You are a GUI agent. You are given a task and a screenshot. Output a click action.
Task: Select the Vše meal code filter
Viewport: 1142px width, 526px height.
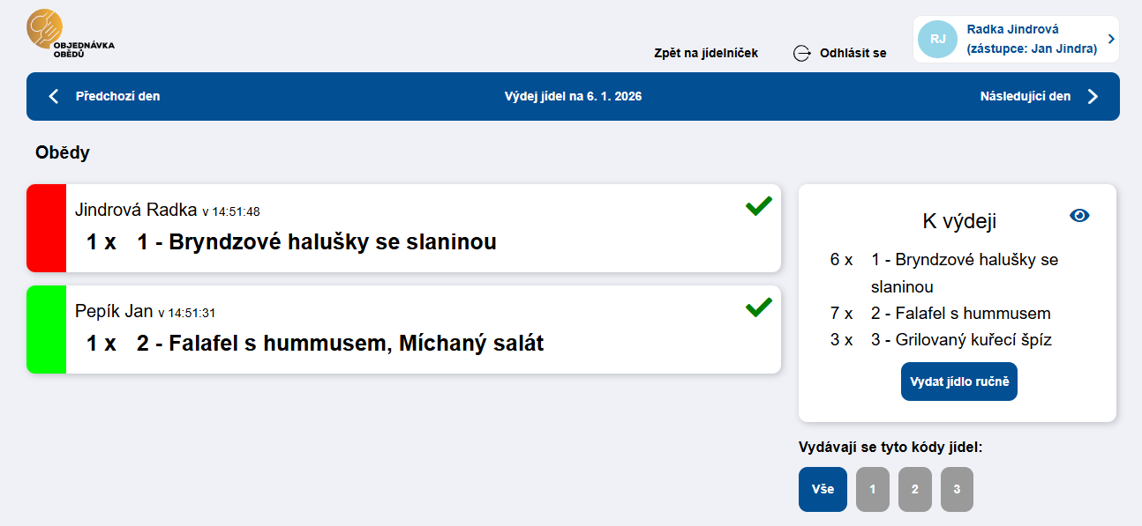pyautogui.click(x=823, y=490)
